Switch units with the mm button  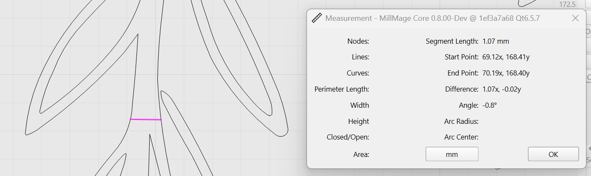pyautogui.click(x=452, y=154)
